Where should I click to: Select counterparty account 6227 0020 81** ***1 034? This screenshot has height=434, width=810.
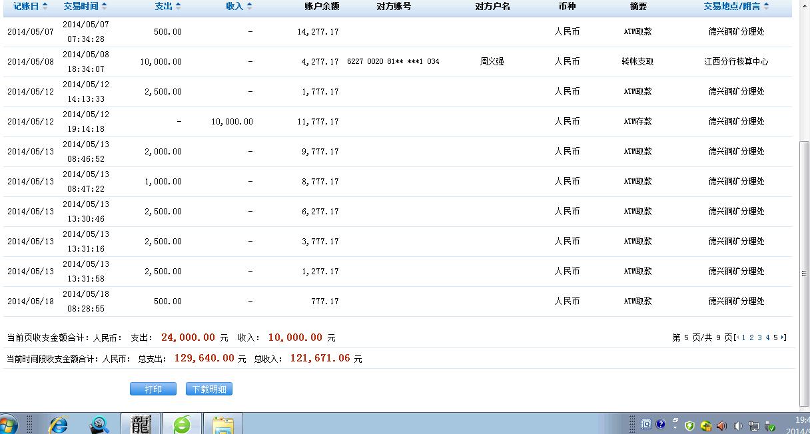coord(393,62)
